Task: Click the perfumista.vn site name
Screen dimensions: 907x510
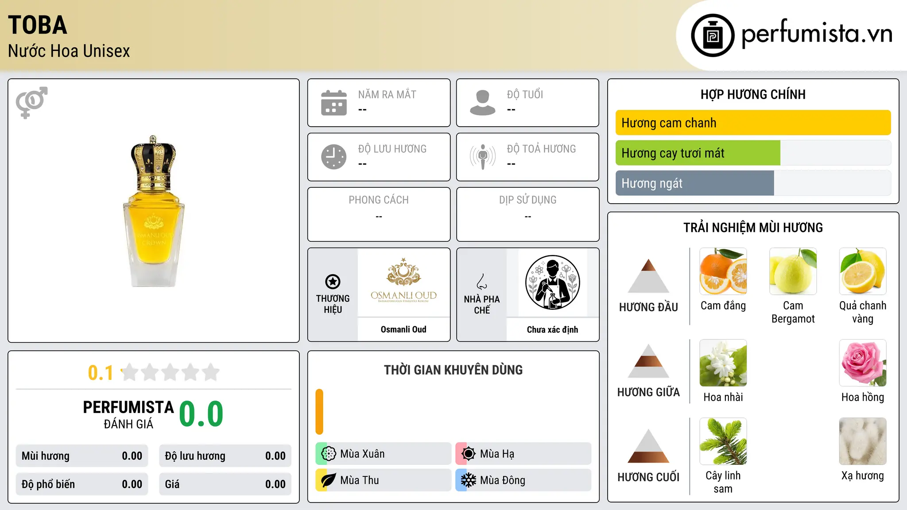Action: 817,34
